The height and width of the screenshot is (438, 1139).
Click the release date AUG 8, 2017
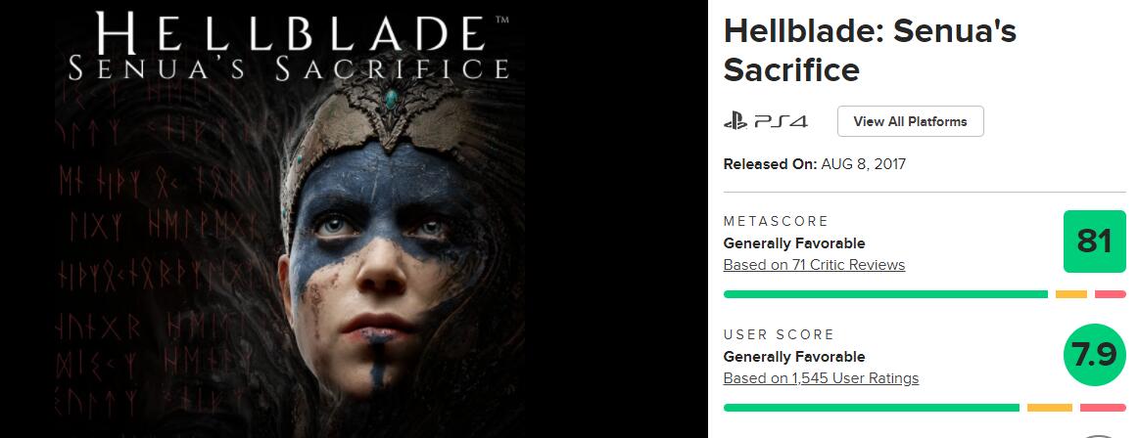tap(863, 164)
